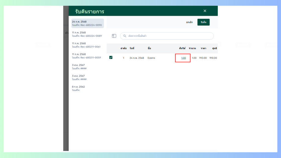This screenshot has height=158, width=281.
Task: Select receipt Rec-680224-0089
Action: coord(87,34)
